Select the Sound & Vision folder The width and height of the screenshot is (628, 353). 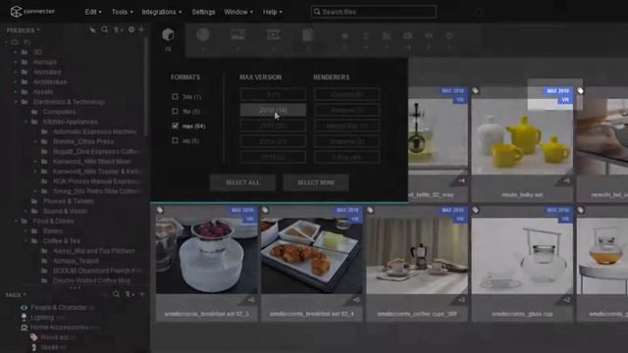tap(65, 211)
